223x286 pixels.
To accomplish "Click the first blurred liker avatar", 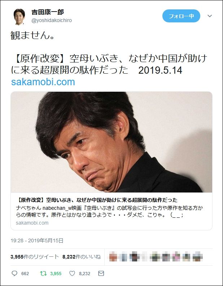I will click(x=113, y=257).
